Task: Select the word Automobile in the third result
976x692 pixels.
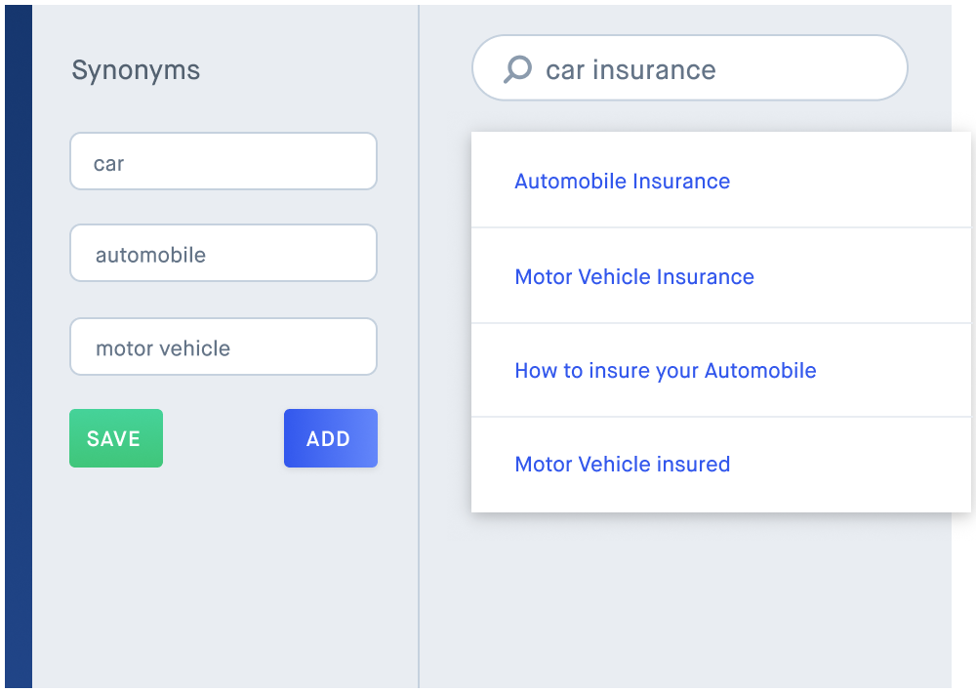Action: [760, 371]
